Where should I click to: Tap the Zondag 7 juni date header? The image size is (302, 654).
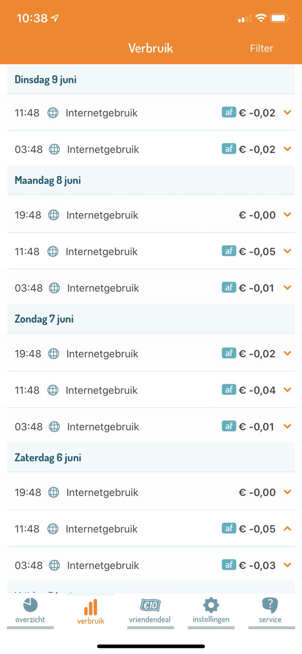44,319
